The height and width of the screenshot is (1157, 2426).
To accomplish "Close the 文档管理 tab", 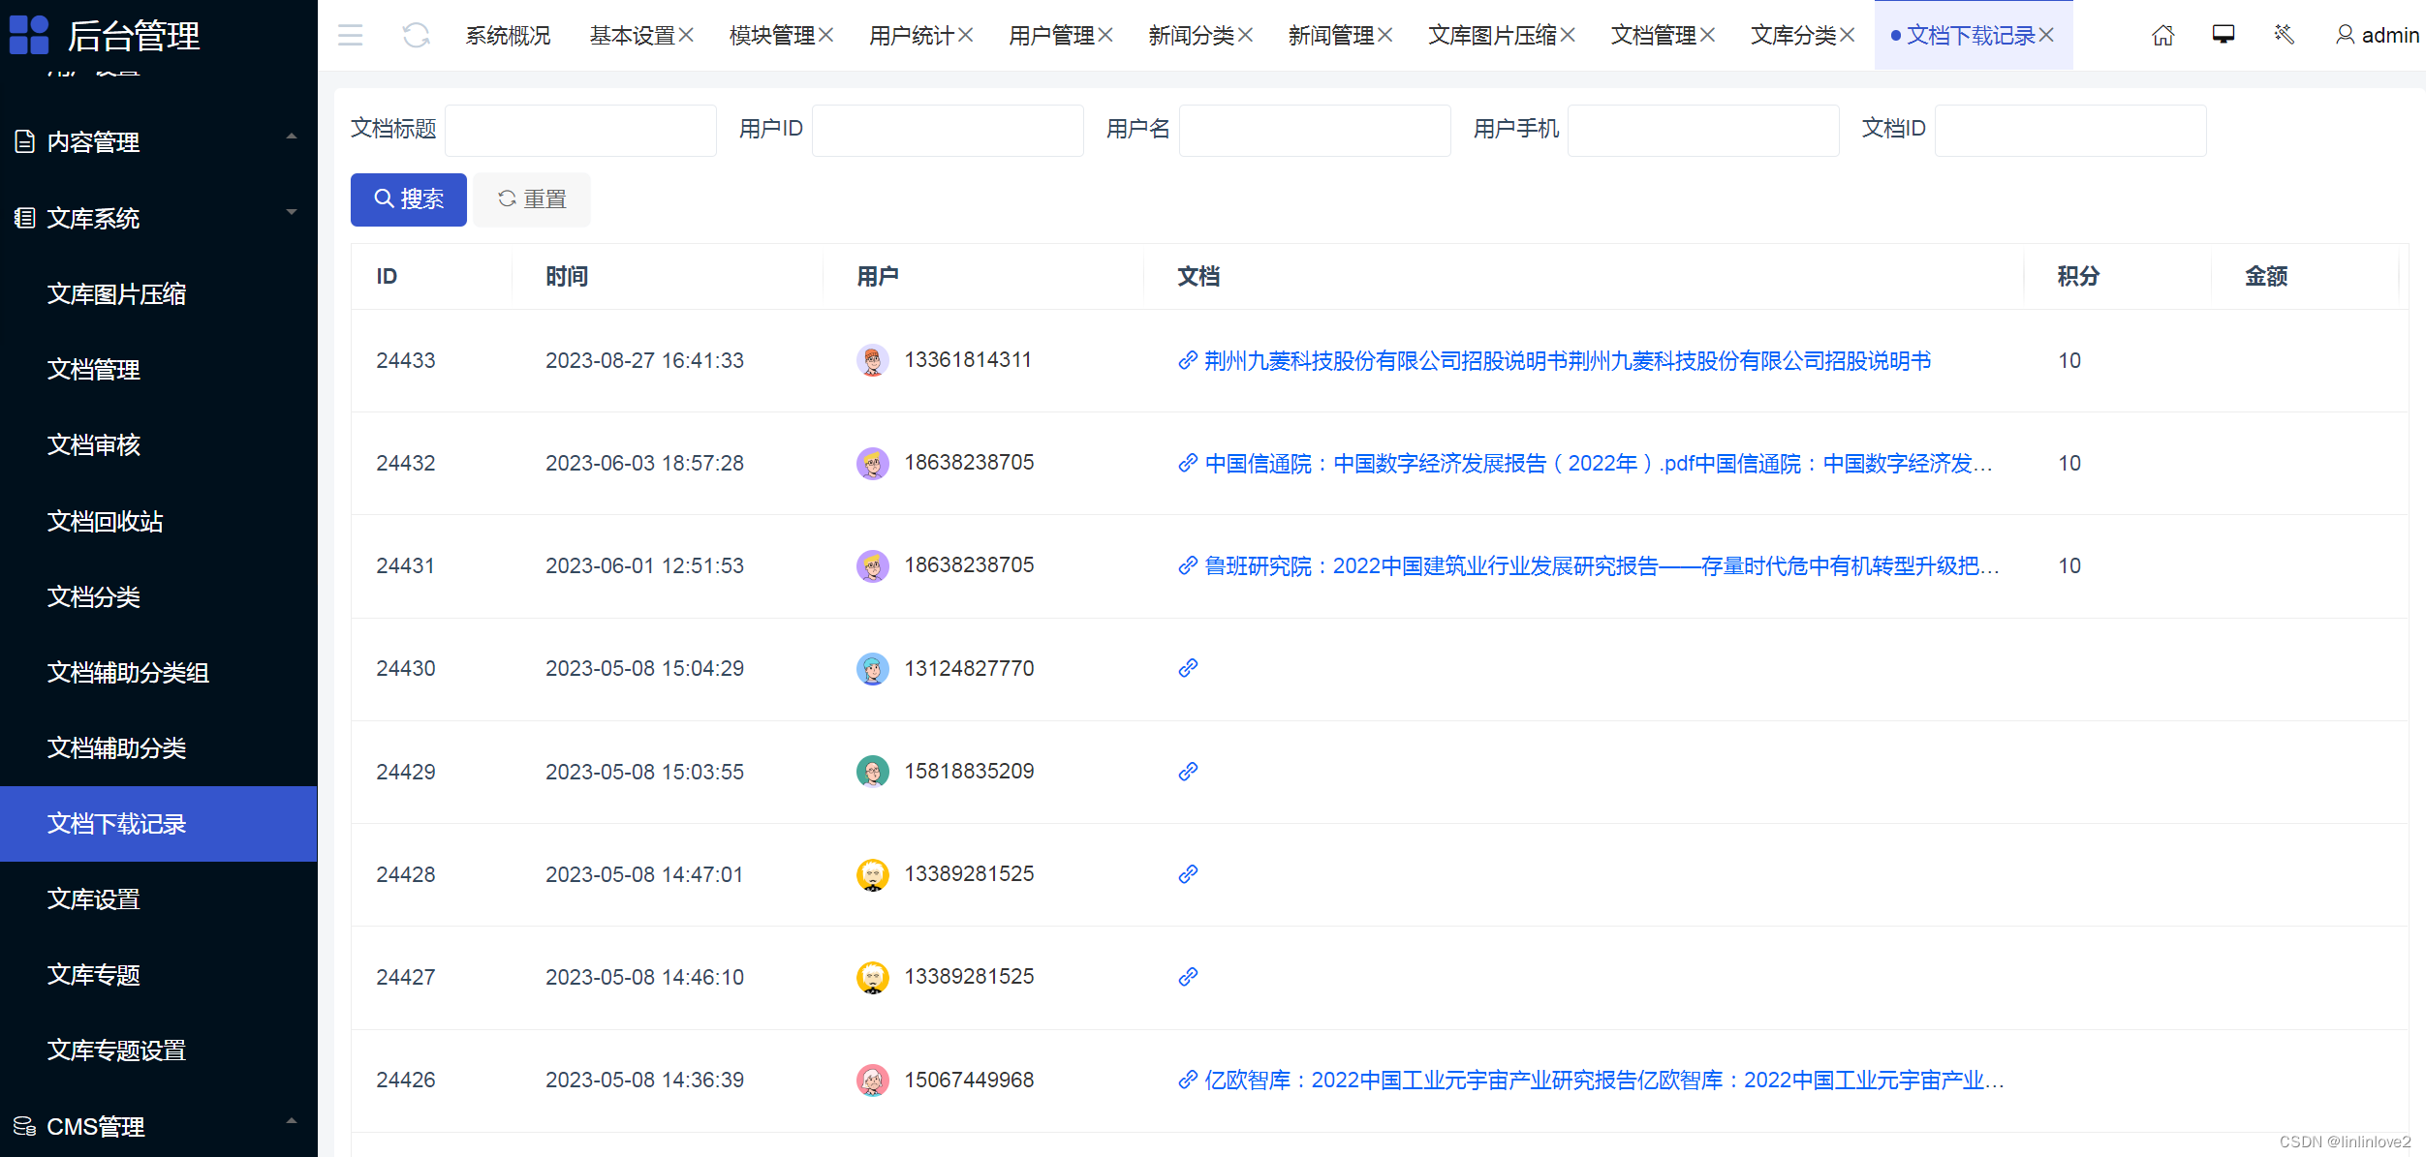I will click(1707, 35).
